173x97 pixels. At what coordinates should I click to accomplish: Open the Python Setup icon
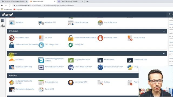130,67
